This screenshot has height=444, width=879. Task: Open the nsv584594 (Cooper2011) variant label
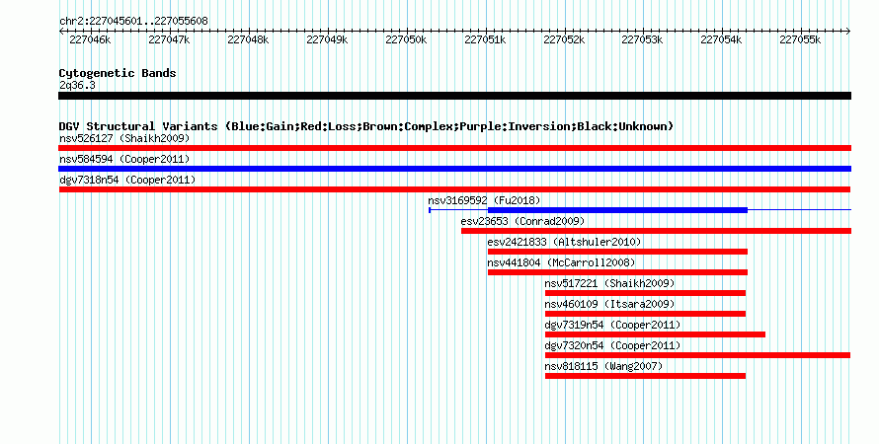click(124, 159)
